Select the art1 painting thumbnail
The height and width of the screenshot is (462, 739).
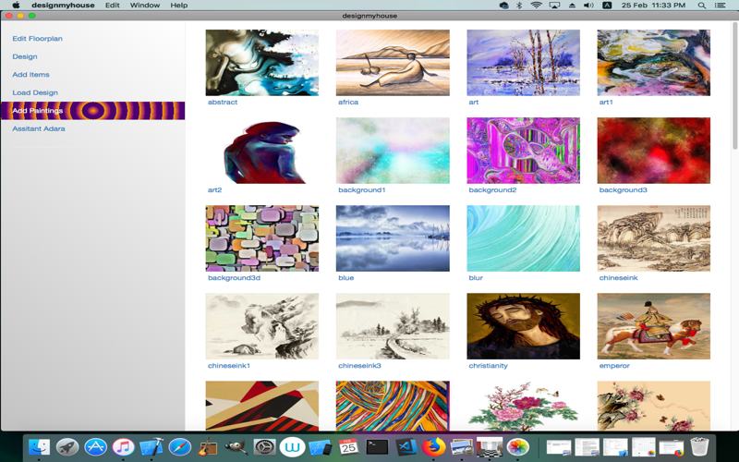point(654,63)
